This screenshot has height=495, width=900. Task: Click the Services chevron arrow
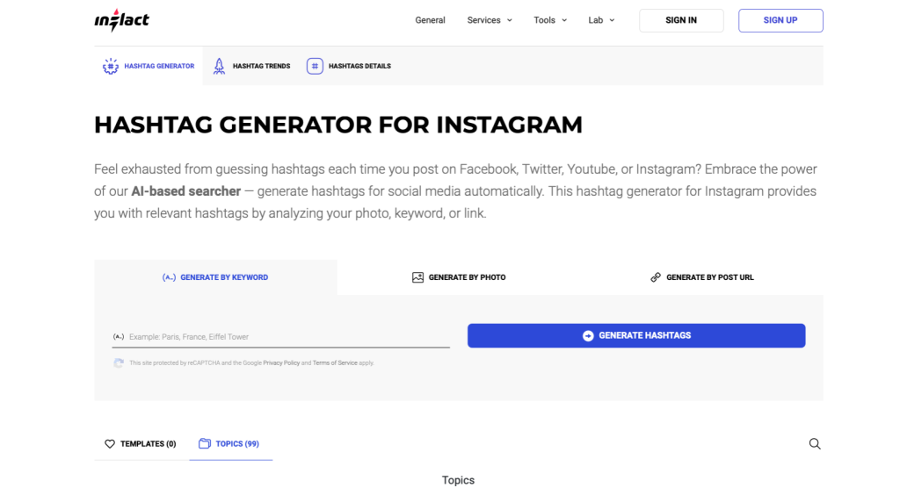tap(509, 21)
